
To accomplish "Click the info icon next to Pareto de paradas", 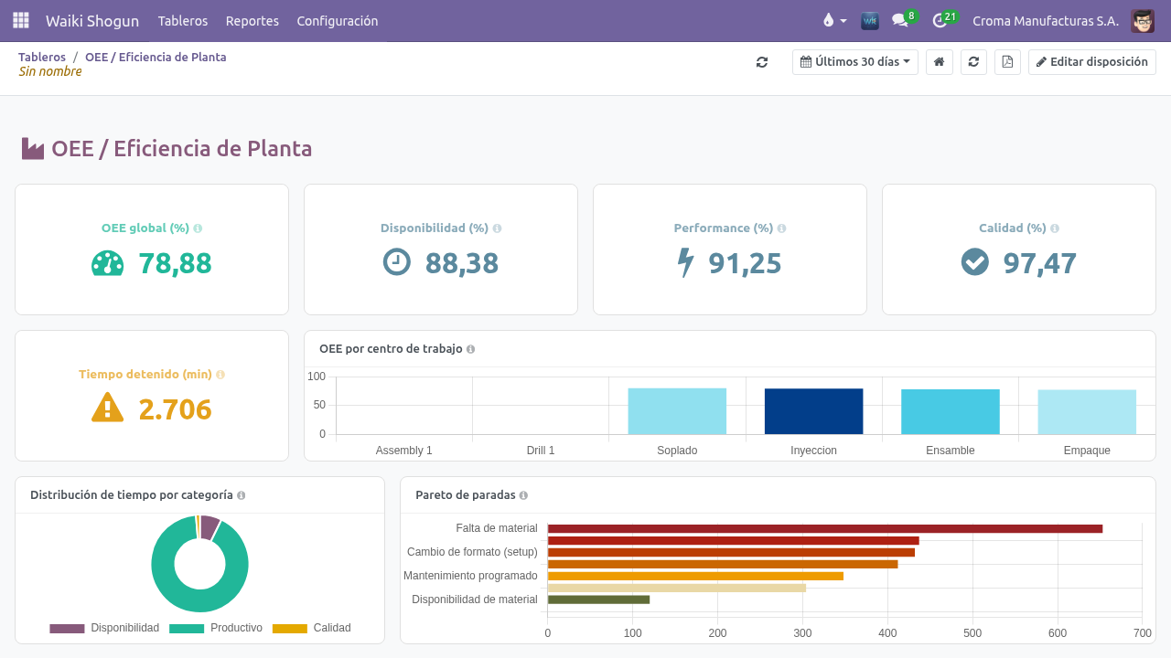I will click(523, 495).
